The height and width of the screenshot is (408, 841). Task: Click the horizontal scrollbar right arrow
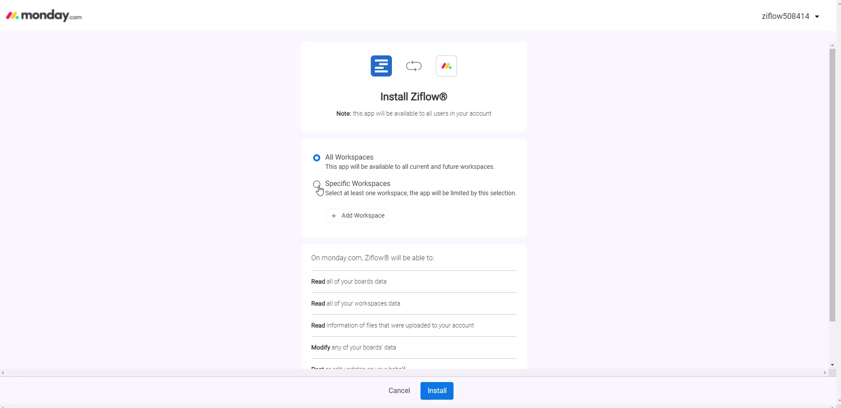point(825,373)
